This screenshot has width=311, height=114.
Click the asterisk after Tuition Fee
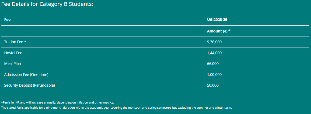(x=25, y=42)
